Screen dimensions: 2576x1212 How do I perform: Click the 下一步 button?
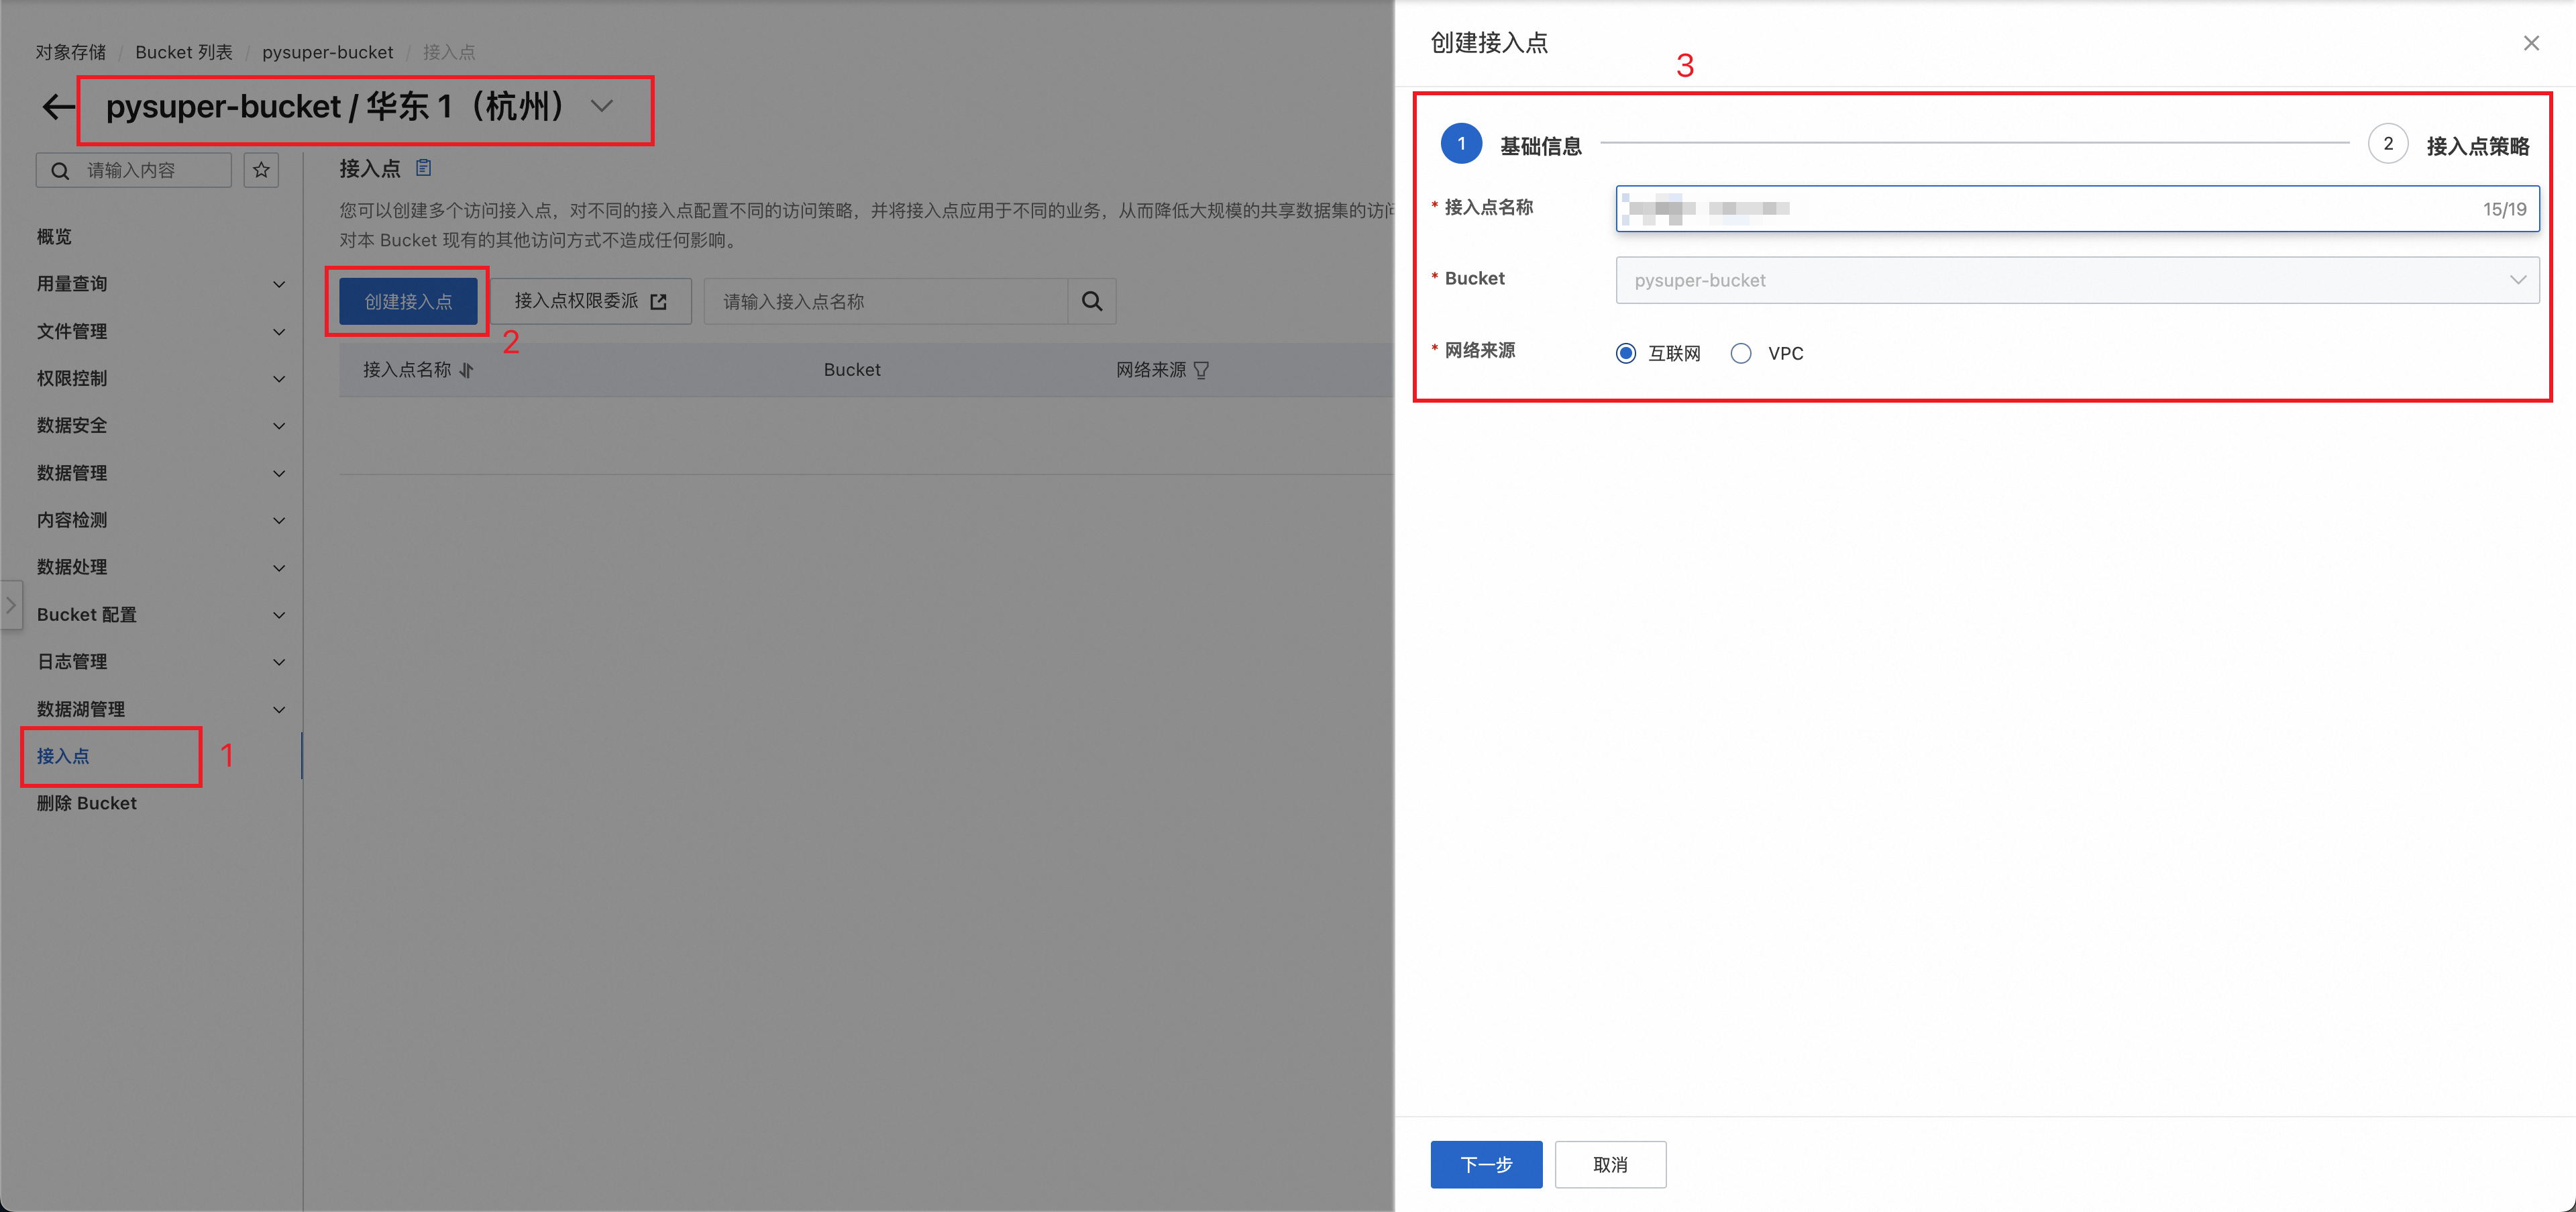(x=1486, y=1164)
